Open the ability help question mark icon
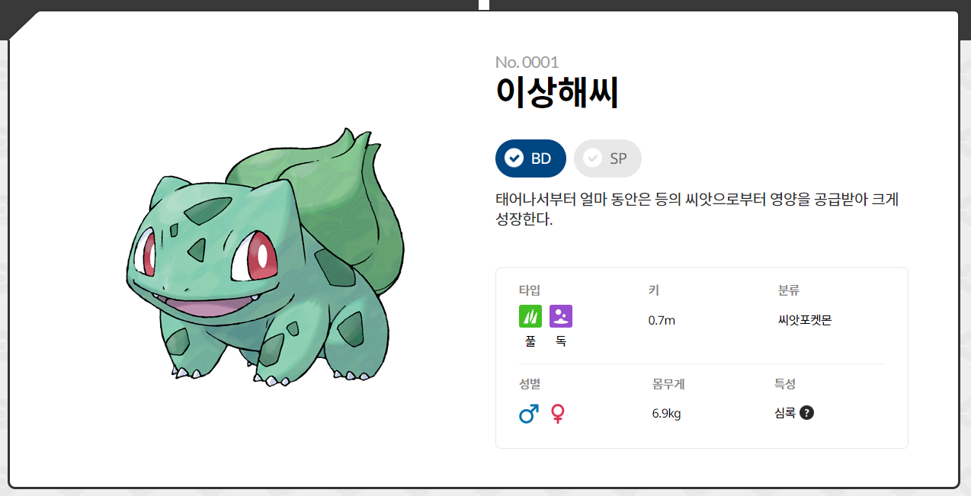 tap(807, 413)
